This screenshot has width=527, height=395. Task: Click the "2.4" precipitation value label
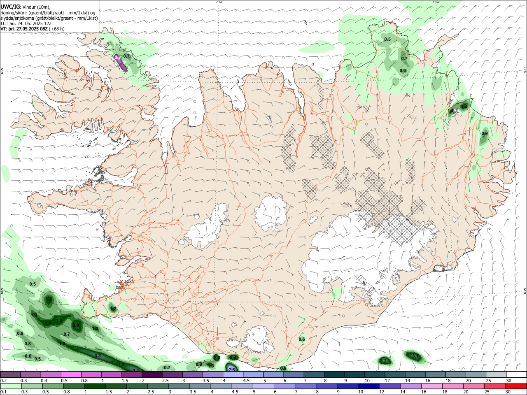click(x=233, y=357)
